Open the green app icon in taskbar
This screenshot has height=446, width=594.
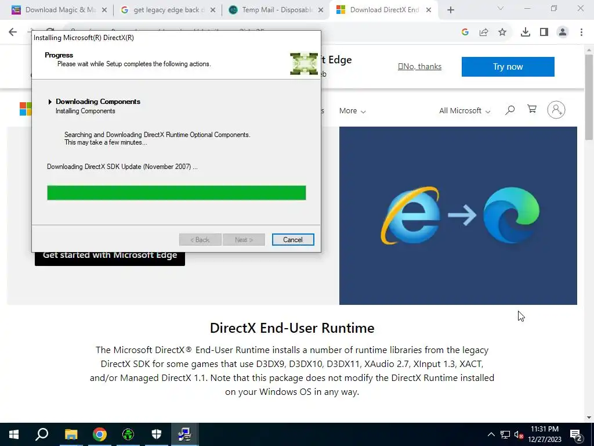pos(128,434)
